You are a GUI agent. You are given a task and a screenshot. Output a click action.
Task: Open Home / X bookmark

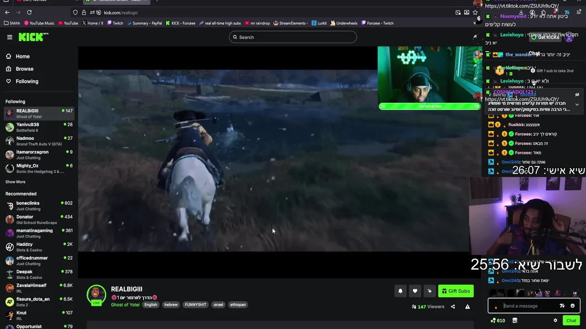(x=93, y=23)
